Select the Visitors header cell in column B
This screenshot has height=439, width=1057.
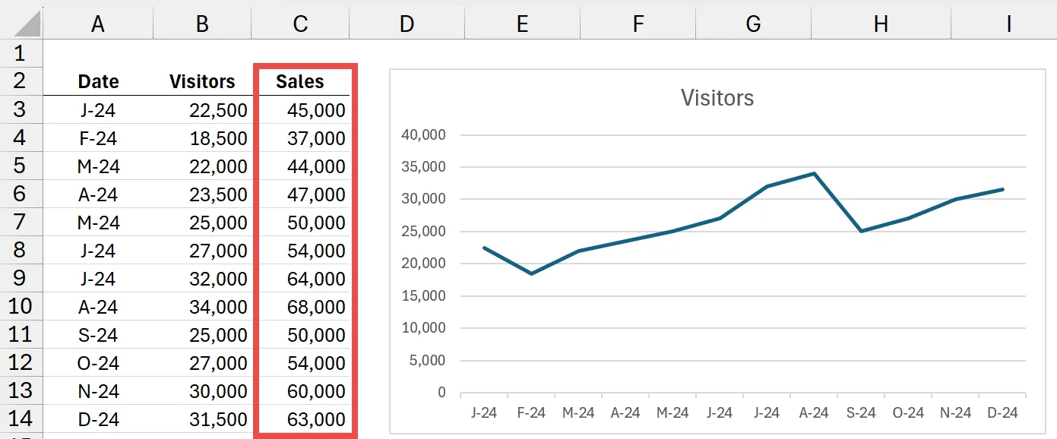click(x=202, y=82)
